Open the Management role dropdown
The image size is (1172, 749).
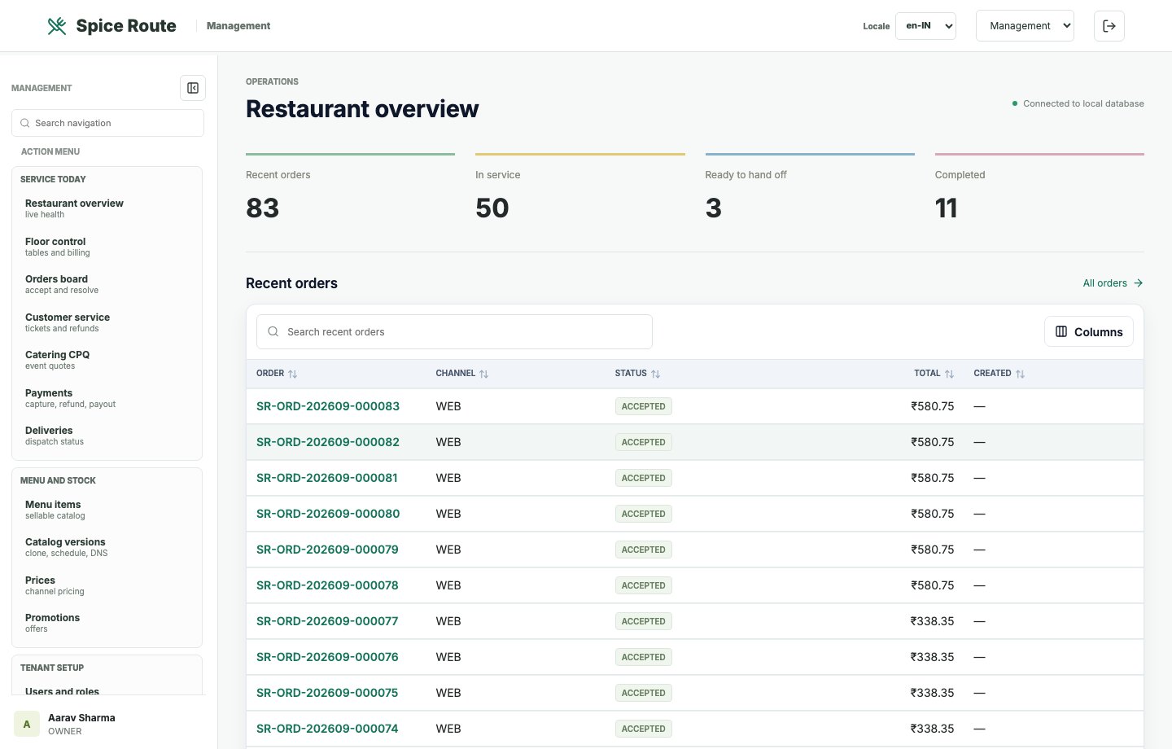[x=1025, y=26]
